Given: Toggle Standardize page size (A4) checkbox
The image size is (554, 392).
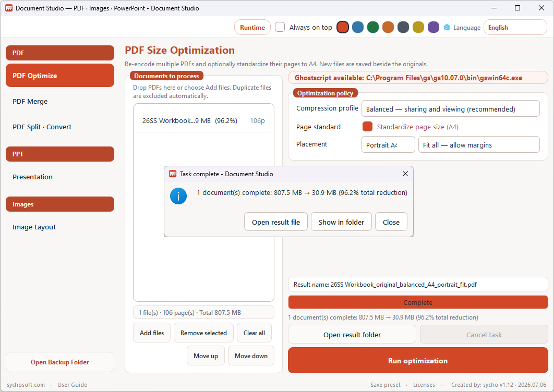Looking at the screenshot, I should tap(367, 127).
